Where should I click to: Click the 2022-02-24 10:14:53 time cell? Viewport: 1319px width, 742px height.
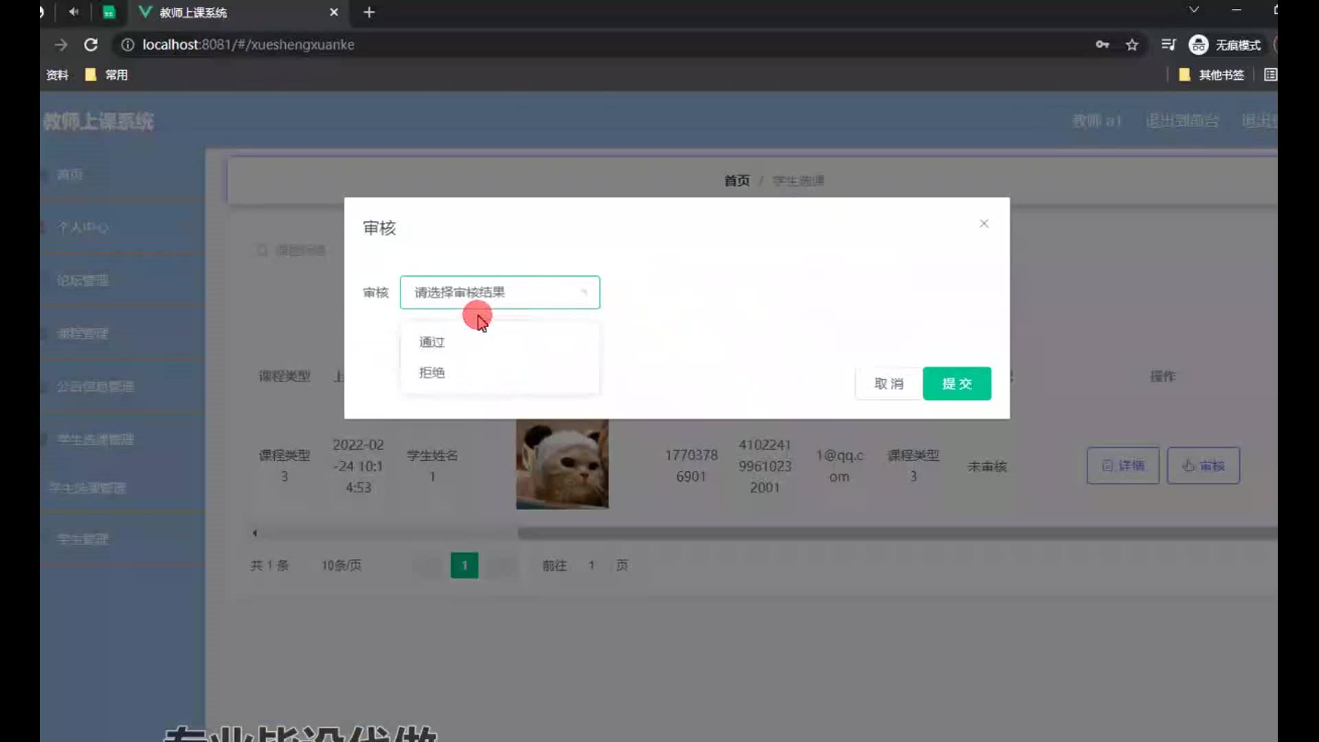tap(358, 466)
